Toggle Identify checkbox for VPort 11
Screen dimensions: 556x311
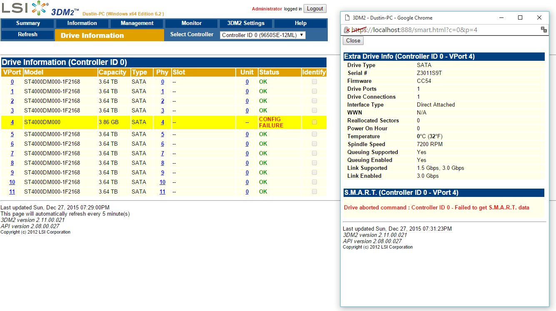point(314,192)
